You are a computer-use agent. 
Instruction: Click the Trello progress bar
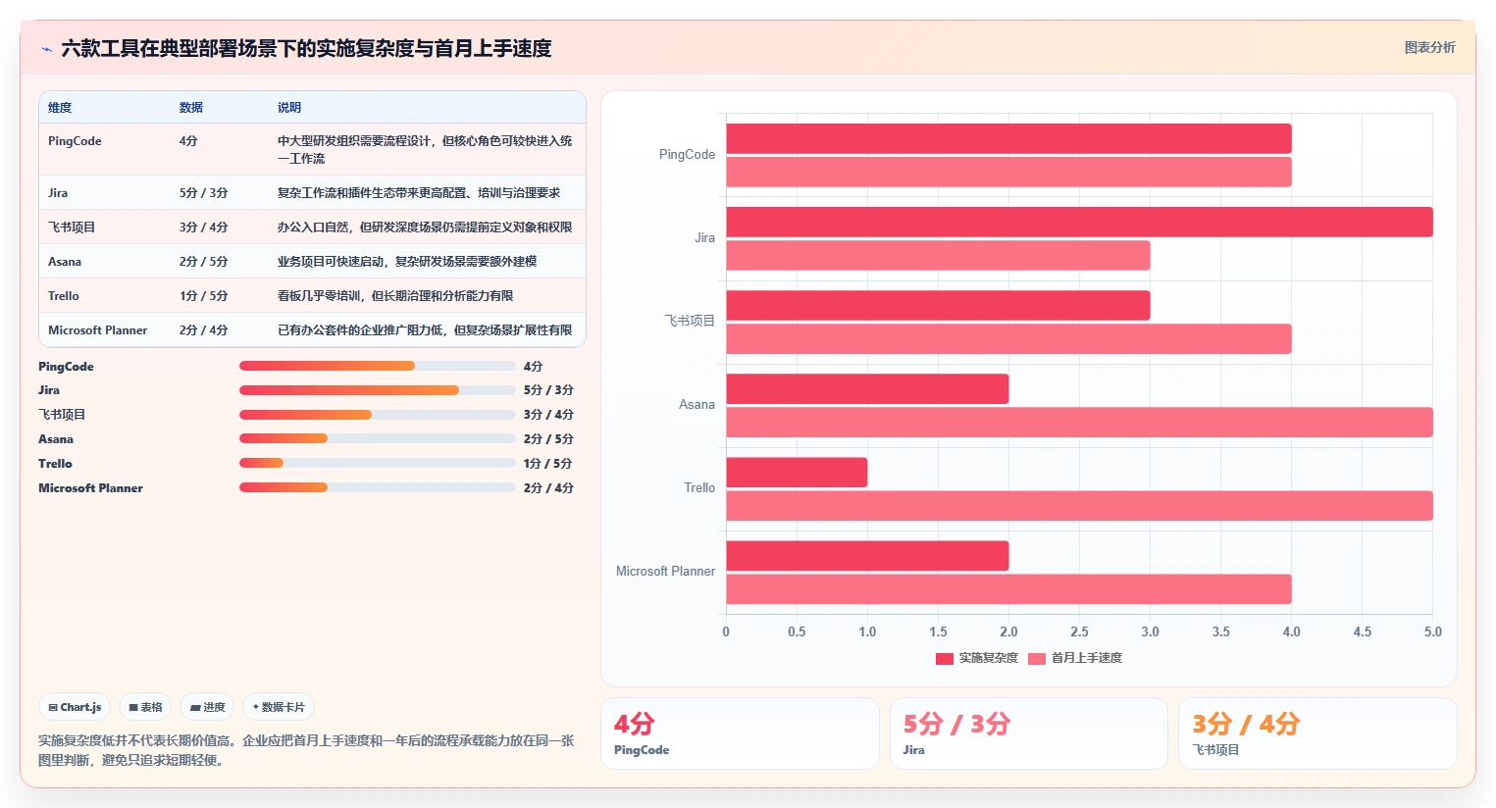point(378,463)
